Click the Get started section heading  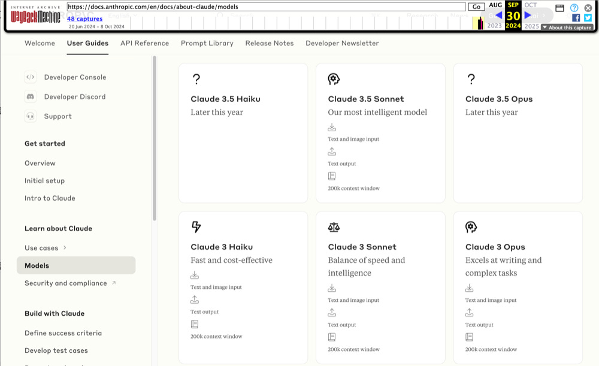[x=45, y=144]
